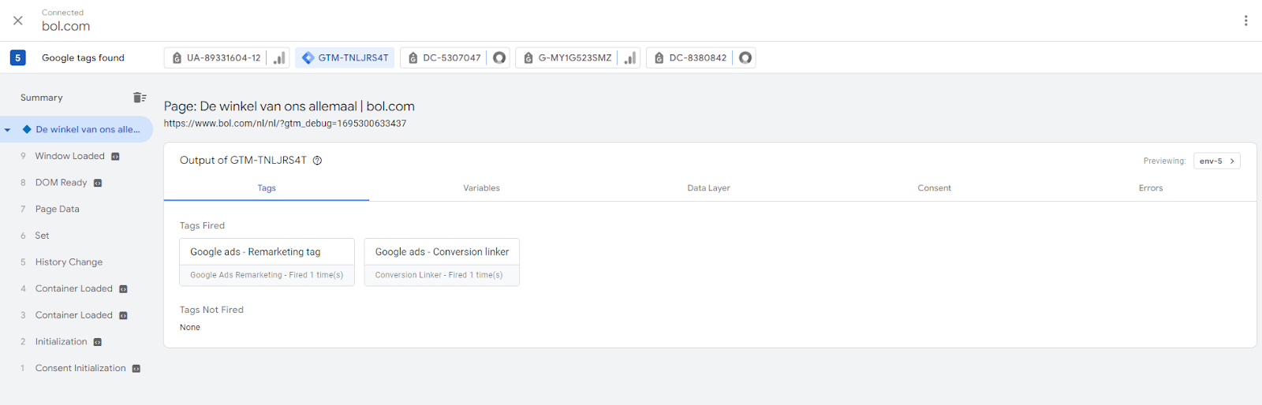Open the env-5 previewing environment selector
The image size is (1262, 405).
(x=1217, y=161)
